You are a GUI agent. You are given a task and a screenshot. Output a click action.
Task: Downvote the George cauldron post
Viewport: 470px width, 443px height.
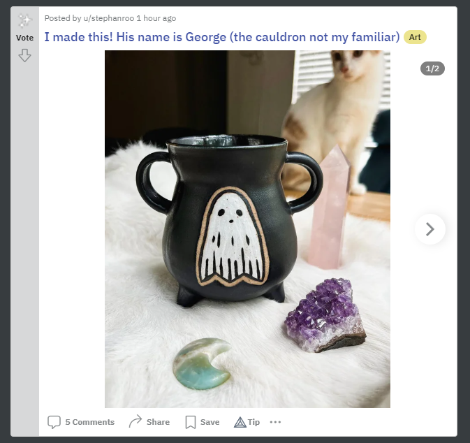pyautogui.click(x=24, y=55)
